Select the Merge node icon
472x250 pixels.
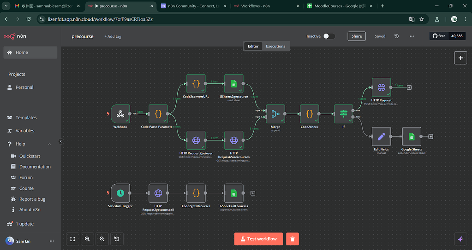(x=275, y=114)
